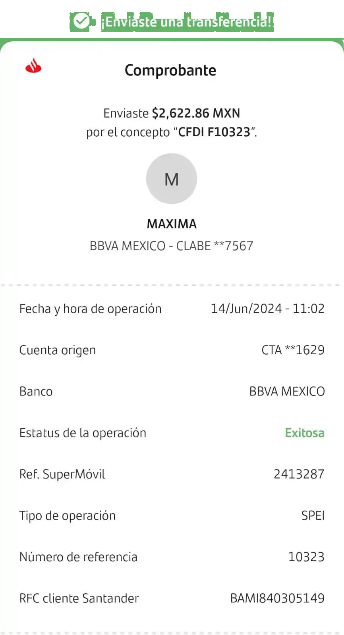Image resolution: width=344 pixels, height=635 pixels.
Task: Click the green Exitosa status
Action: coord(305,432)
